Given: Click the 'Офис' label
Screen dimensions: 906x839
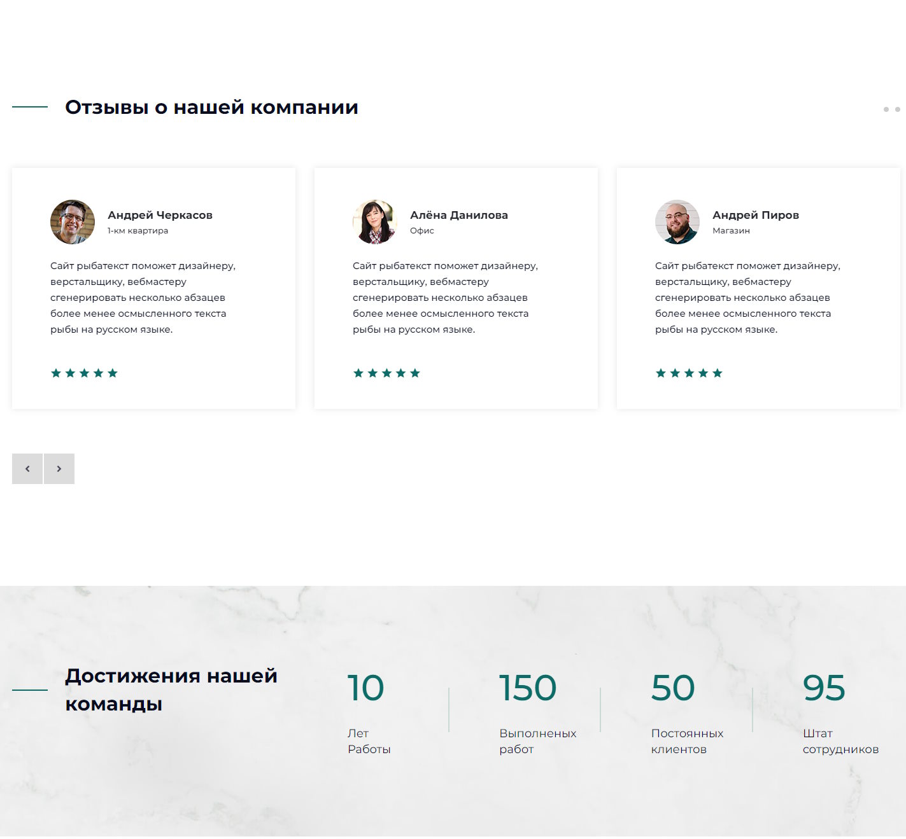Looking at the screenshot, I should pyautogui.click(x=422, y=231).
